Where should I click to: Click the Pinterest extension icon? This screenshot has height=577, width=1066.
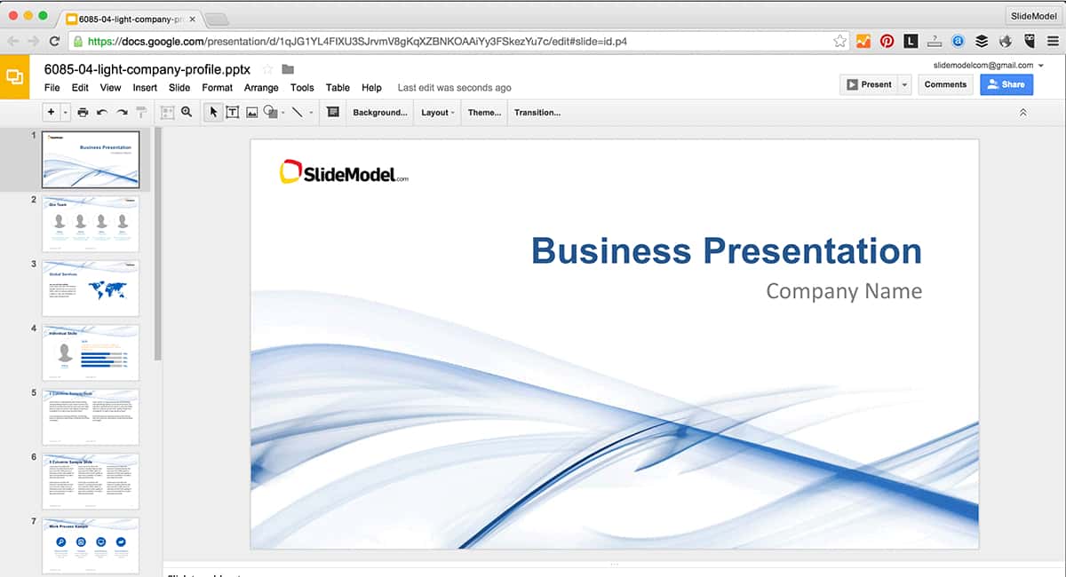coord(887,41)
